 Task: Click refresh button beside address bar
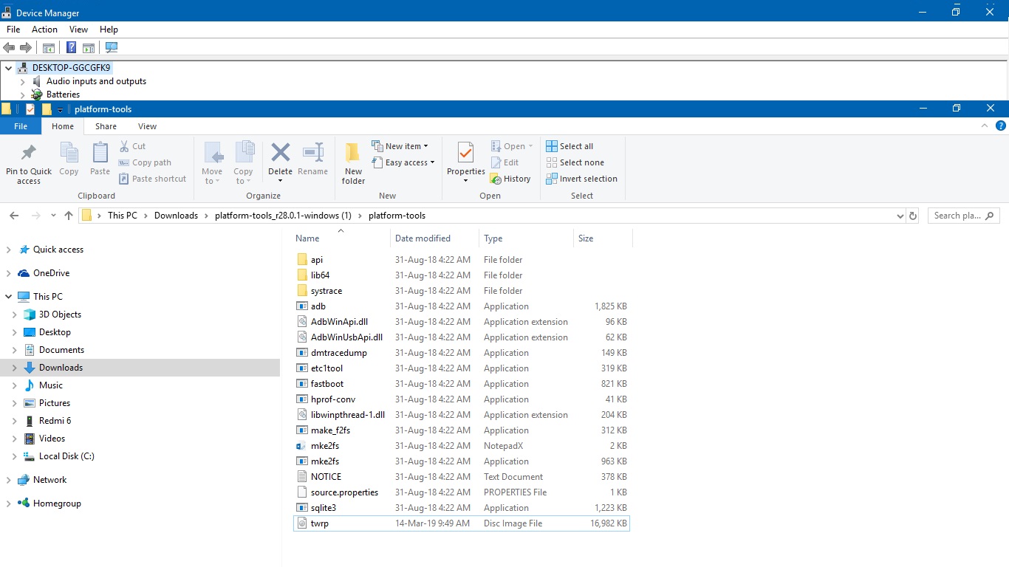(913, 216)
